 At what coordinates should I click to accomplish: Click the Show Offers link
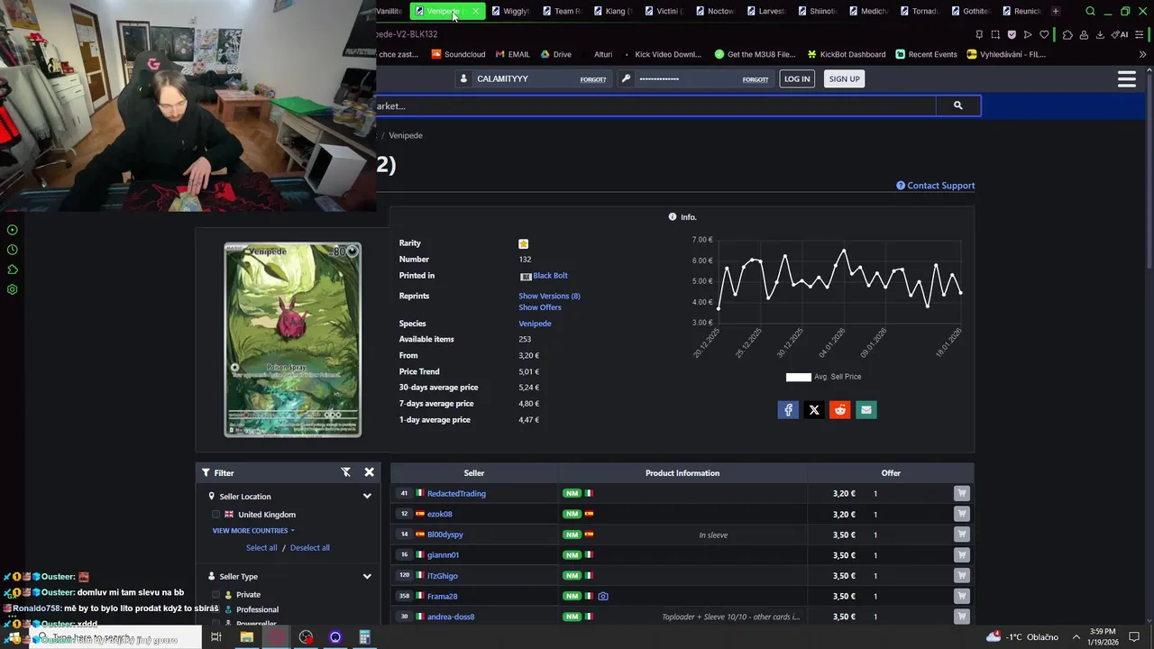(x=539, y=307)
